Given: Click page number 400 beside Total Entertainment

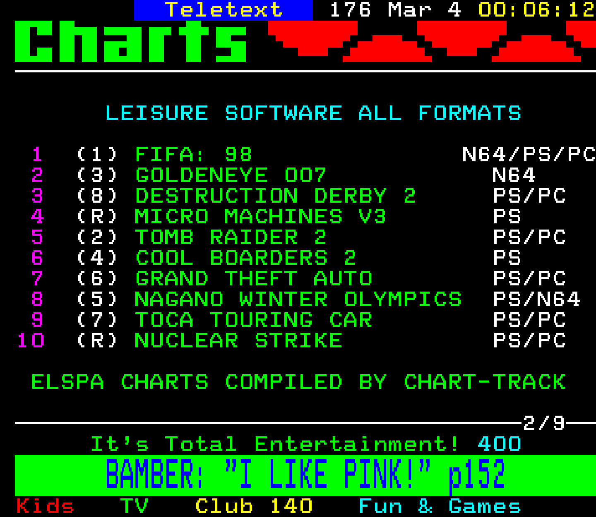Looking at the screenshot, I should [x=500, y=444].
